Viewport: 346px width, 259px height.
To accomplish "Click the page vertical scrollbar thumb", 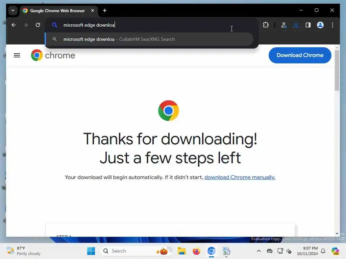I will (x=337, y=70).
